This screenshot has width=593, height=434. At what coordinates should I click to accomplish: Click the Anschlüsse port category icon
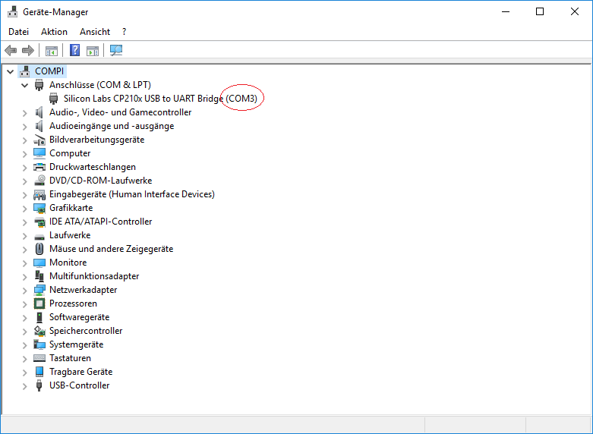tap(39, 85)
